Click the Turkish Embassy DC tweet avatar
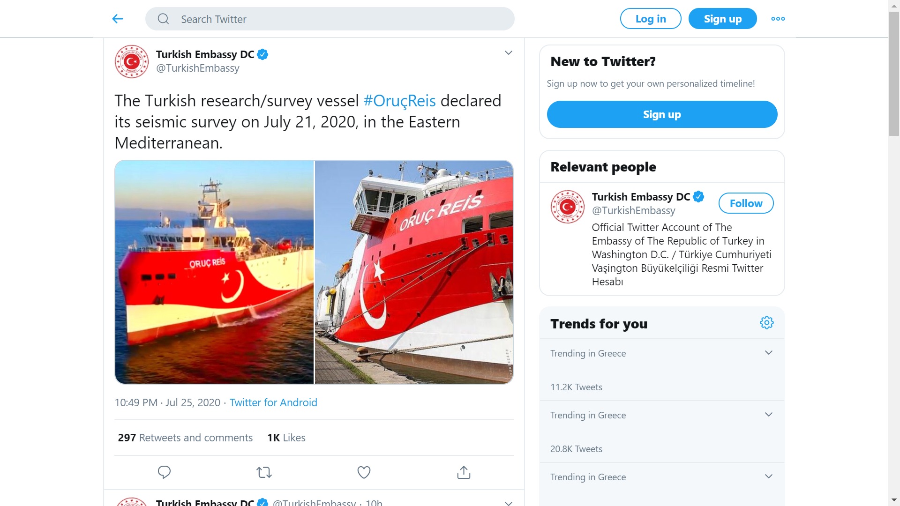 pos(132,61)
